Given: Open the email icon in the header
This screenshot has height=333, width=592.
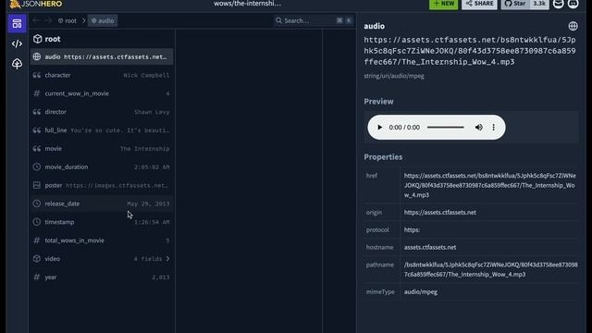Looking at the screenshot, I should coord(559,4).
